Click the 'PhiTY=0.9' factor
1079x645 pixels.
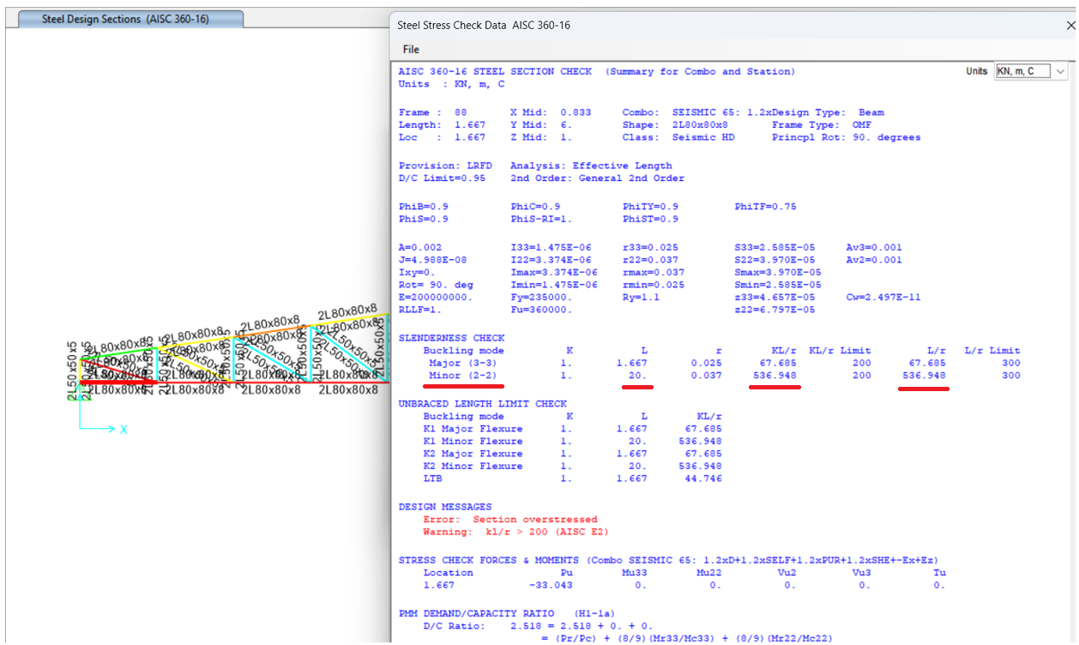(651, 207)
